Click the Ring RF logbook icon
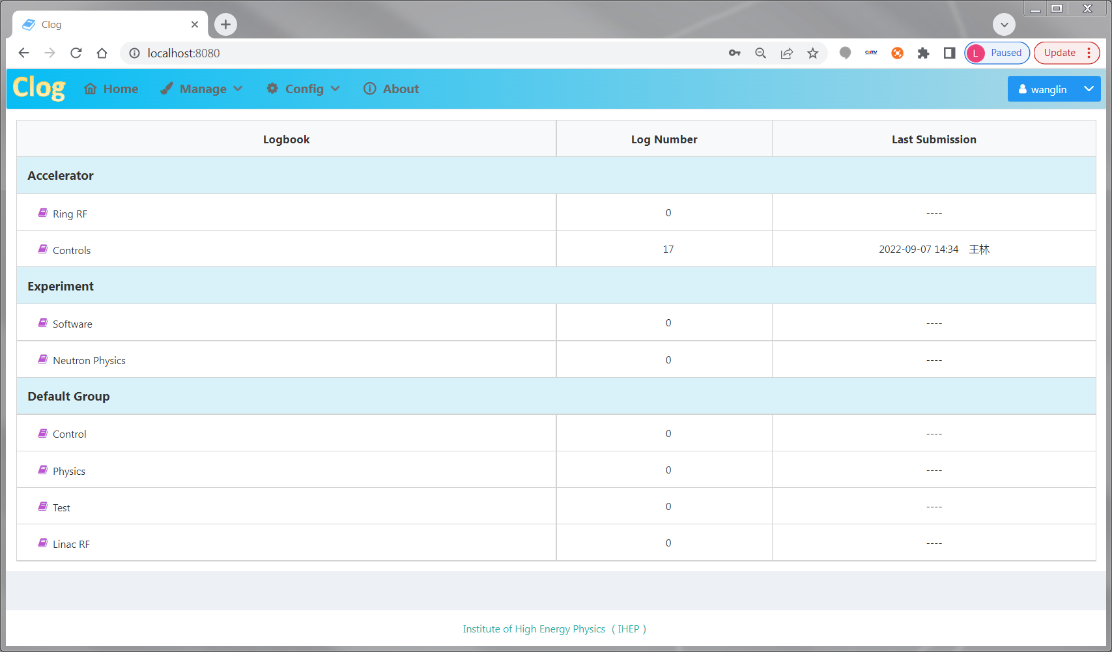Image resolution: width=1112 pixels, height=652 pixels. click(43, 212)
